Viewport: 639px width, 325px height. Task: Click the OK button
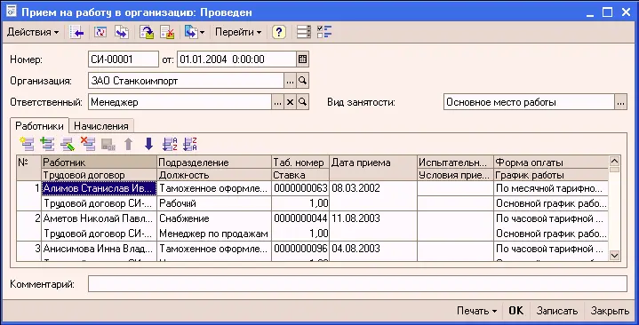pyautogui.click(x=515, y=311)
